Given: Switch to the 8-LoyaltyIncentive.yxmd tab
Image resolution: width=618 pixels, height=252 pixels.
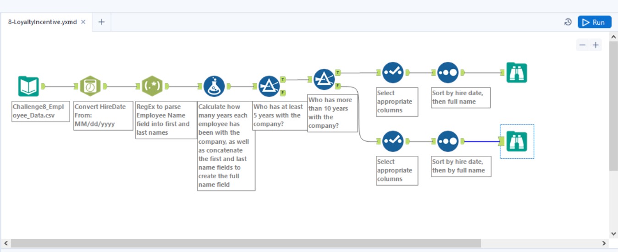Looking at the screenshot, I should [x=42, y=22].
